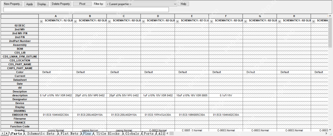Expand the plus icon in column B
Viewport: 333px width, 136px height.
[x=75, y=21]
